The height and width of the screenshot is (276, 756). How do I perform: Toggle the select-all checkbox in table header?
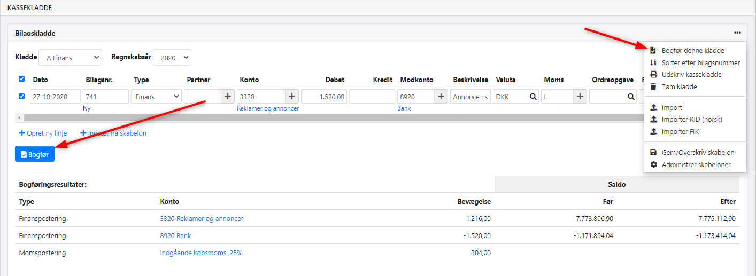pyautogui.click(x=21, y=79)
